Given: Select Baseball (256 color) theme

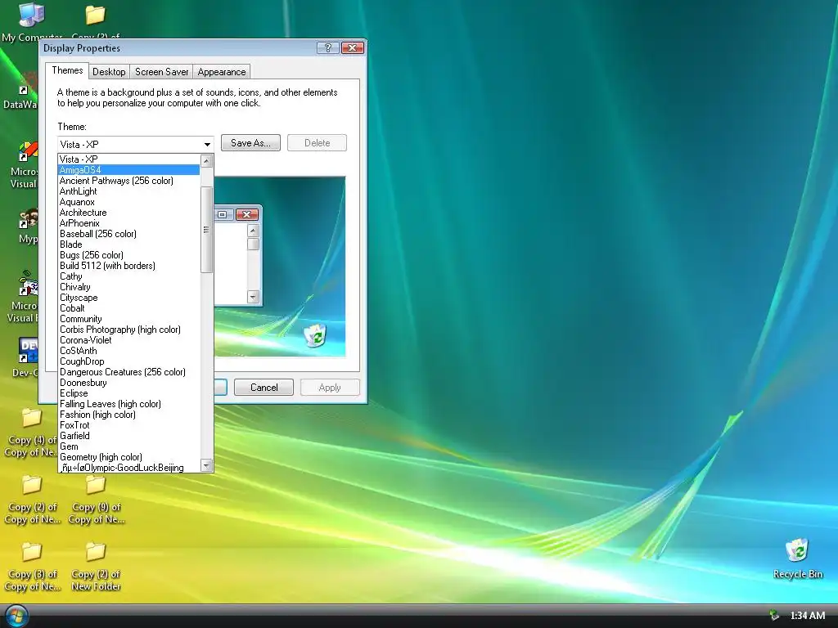Looking at the screenshot, I should (x=128, y=234).
